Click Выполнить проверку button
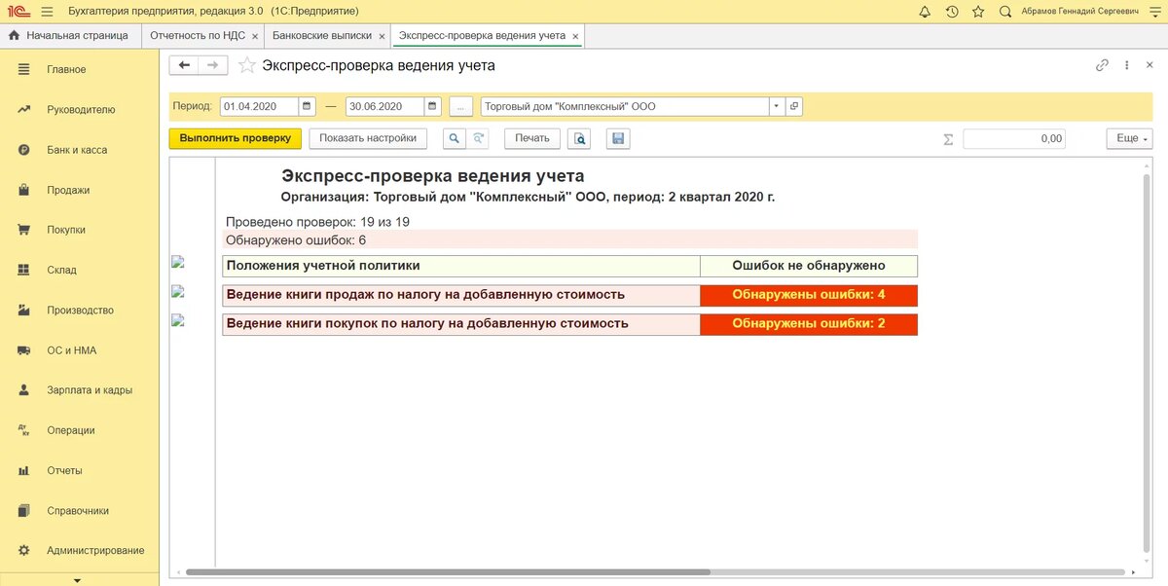This screenshot has width=1168, height=586. (x=236, y=138)
